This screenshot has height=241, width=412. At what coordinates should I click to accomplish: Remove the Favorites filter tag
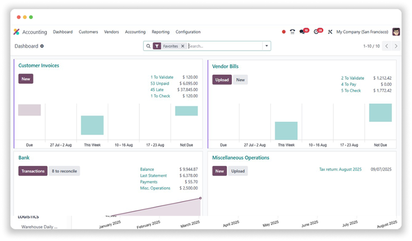183,46
